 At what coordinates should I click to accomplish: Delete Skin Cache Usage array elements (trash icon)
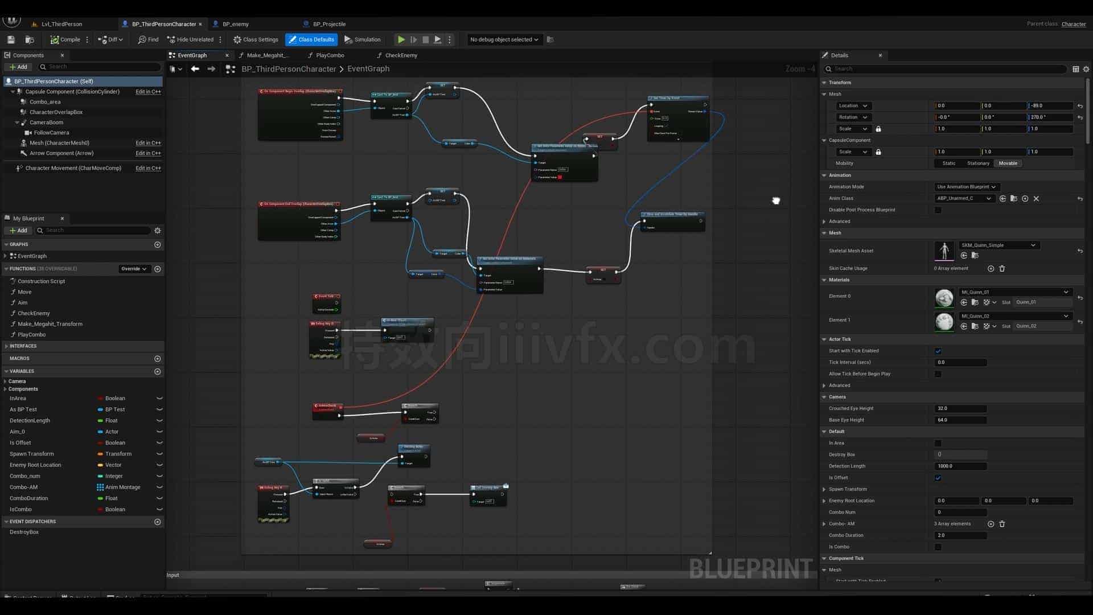1002,268
